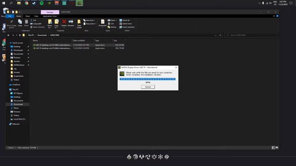Viewport: 296px width, 166px height.
Task: Click the NVIDIA installer icon on taskbar
Action: point(79,3)
